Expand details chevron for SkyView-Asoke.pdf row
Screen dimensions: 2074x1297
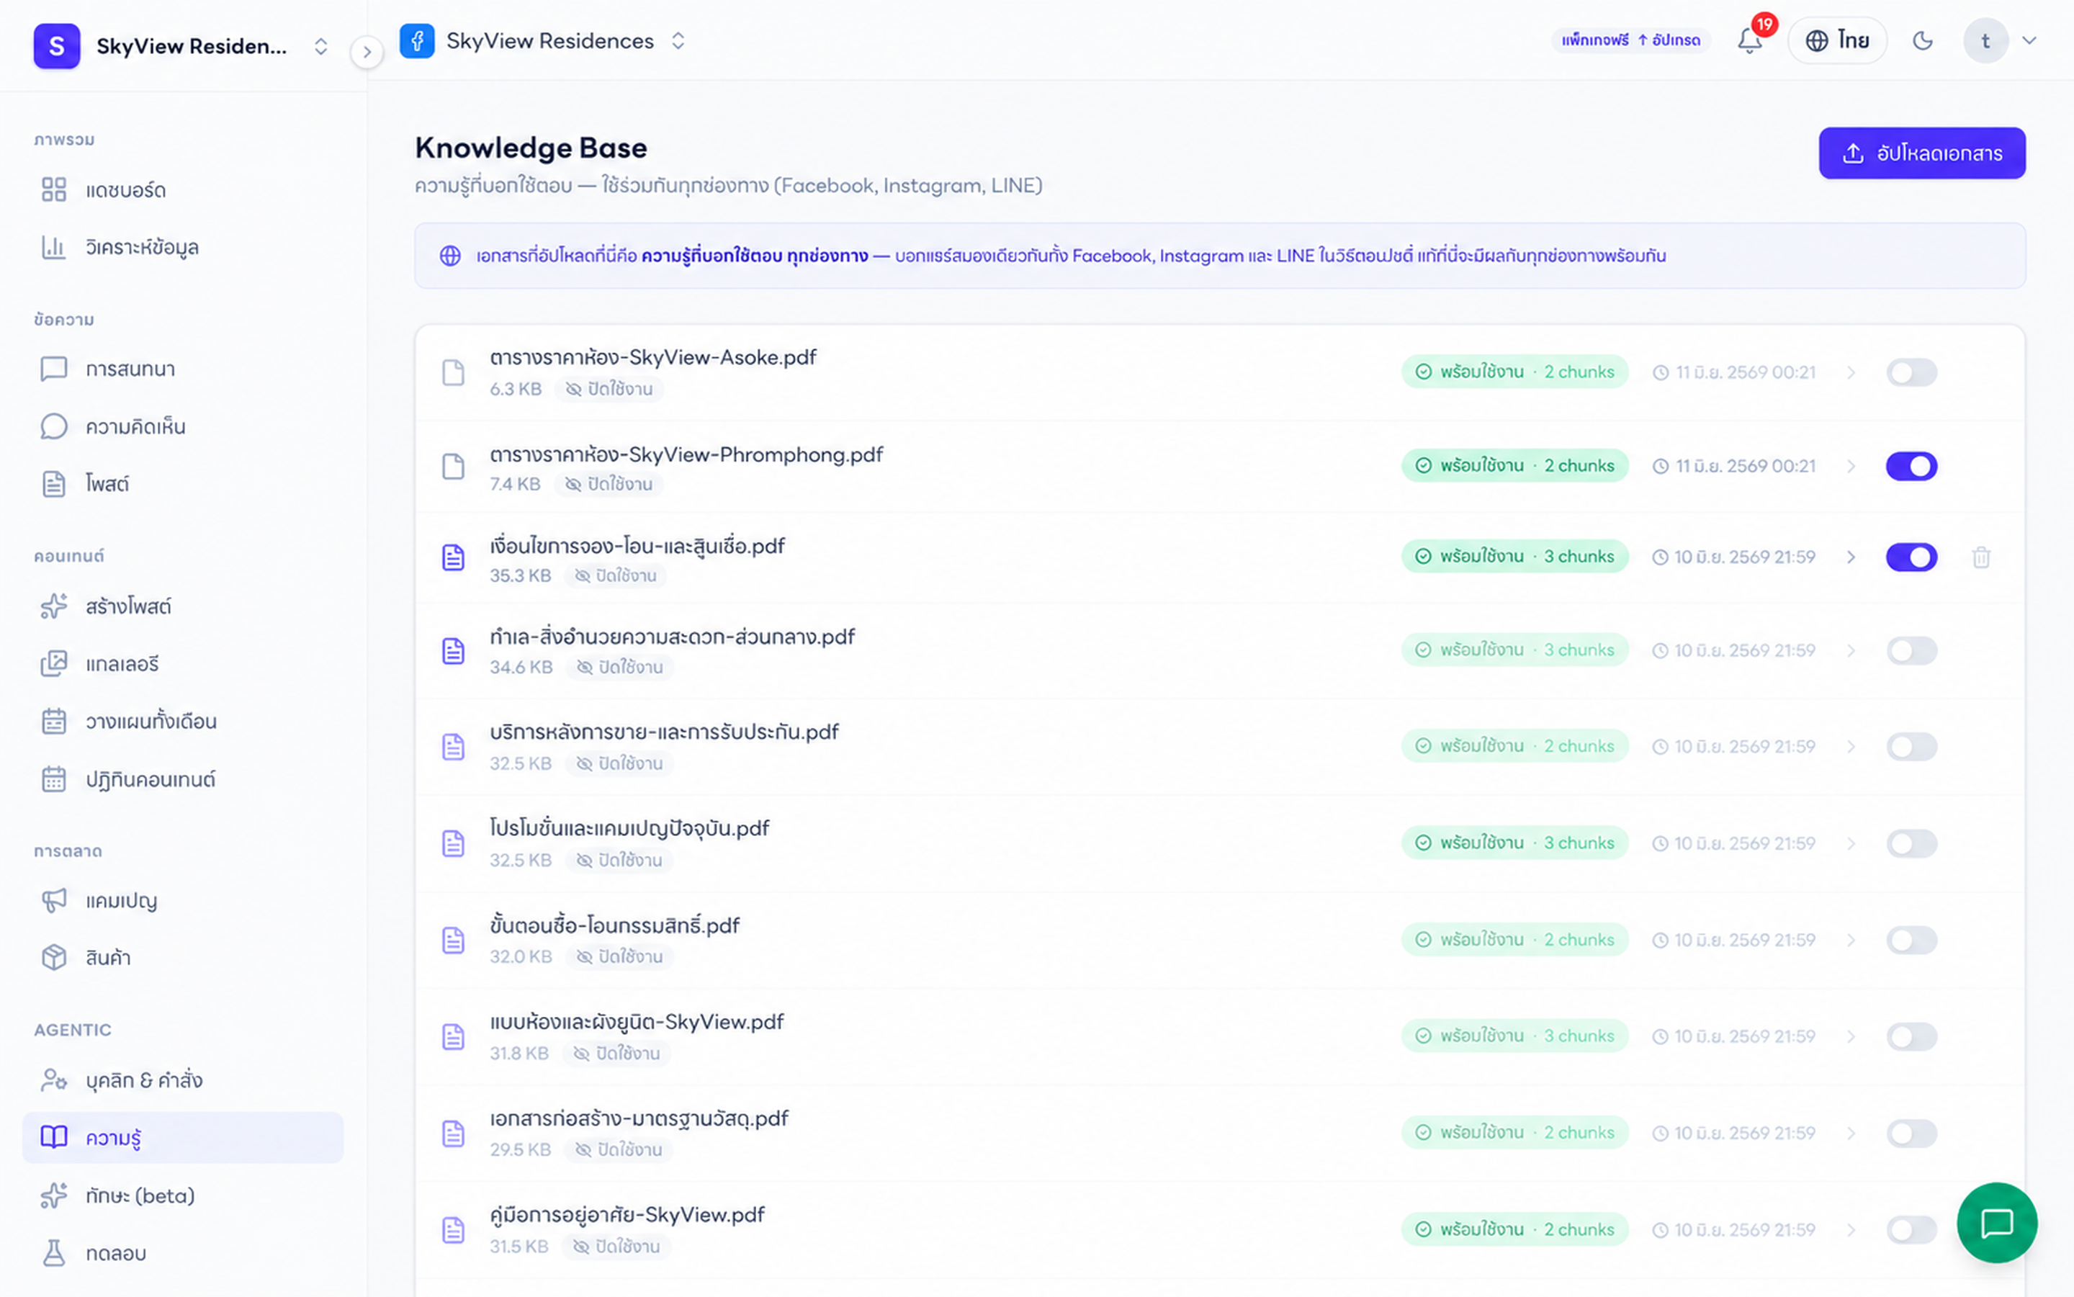[x=1851, y=372]
